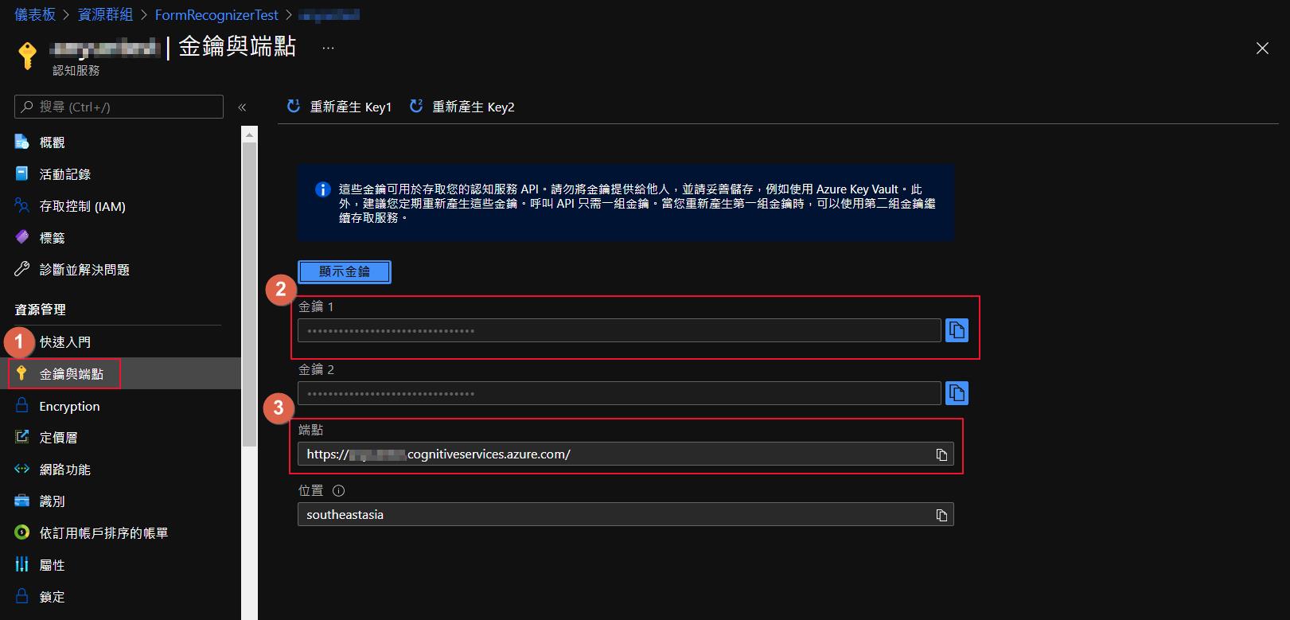Open FormRecognizerTest breadcrumb link

pos(216,14)
